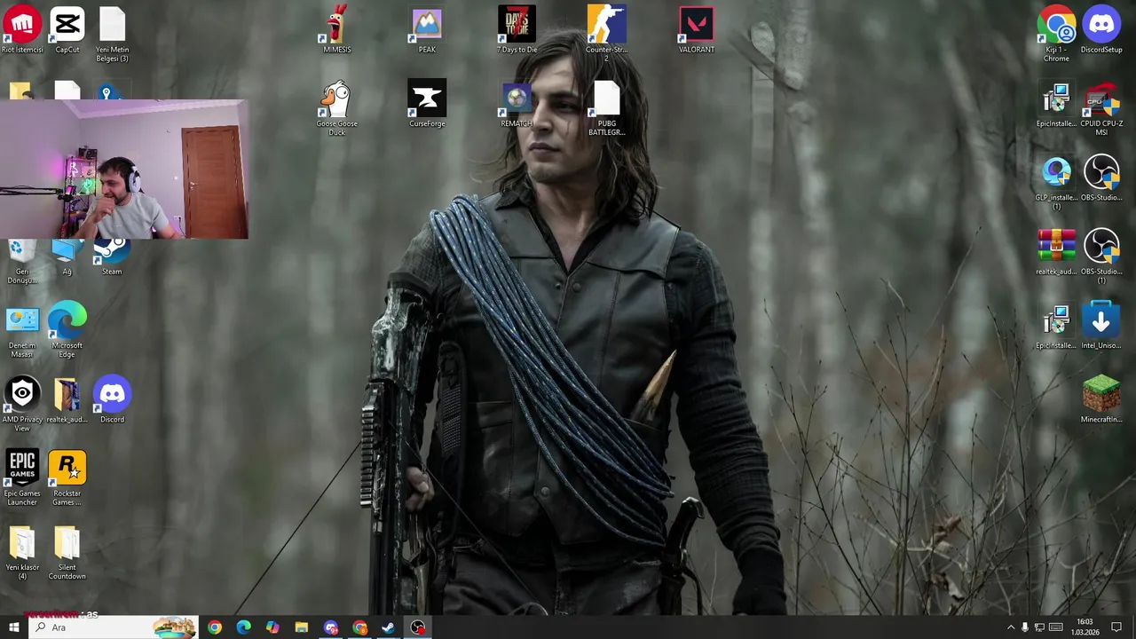Select the REMATCH game shortcut
Image resolution: width=1136 pixels, height=639 pixels.
pyautogui.click(x=517, y=104)
